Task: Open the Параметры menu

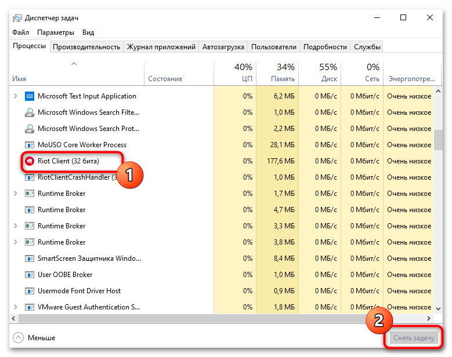Action: tap(56, 32)
